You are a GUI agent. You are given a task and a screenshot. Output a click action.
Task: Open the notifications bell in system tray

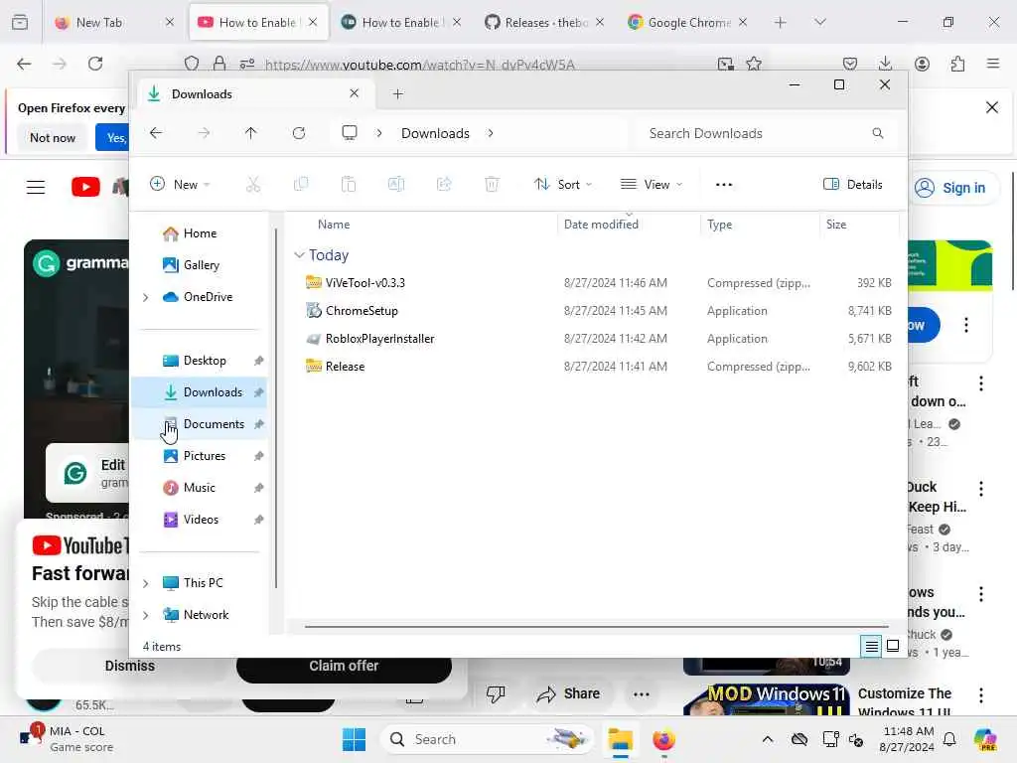[x=949, y=739]
